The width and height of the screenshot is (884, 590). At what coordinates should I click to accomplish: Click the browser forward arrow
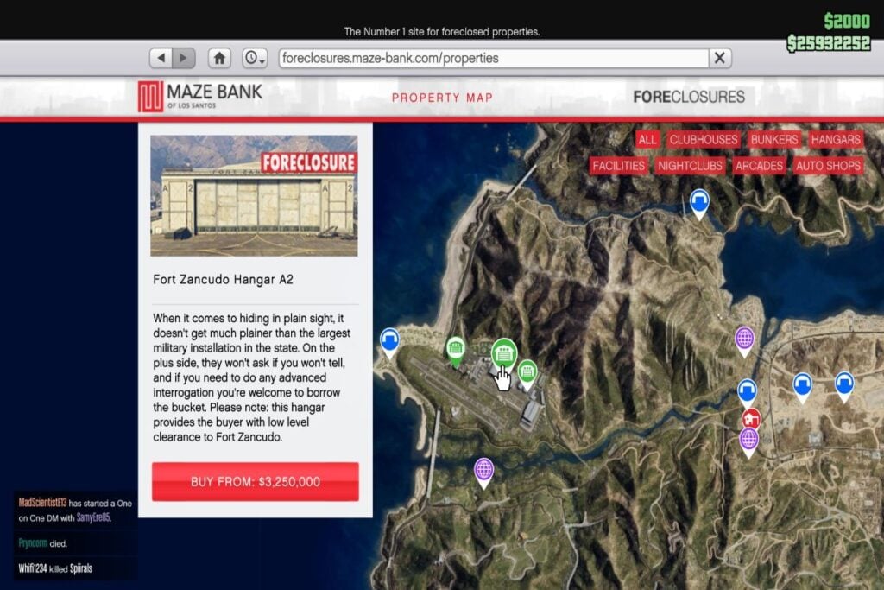tap(184, 58)
